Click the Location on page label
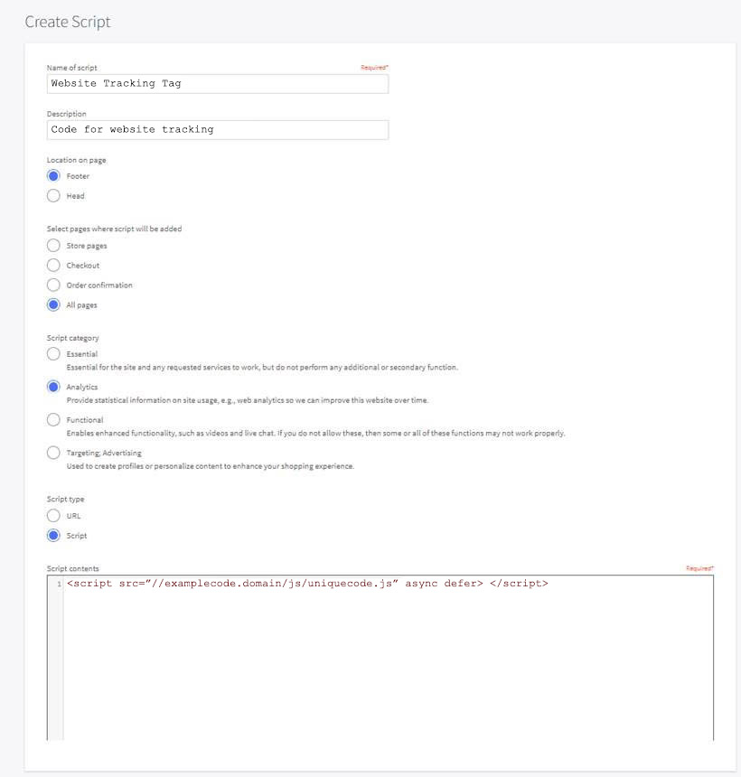The width and height of the screenshot is (741, 777). point(76,160)
